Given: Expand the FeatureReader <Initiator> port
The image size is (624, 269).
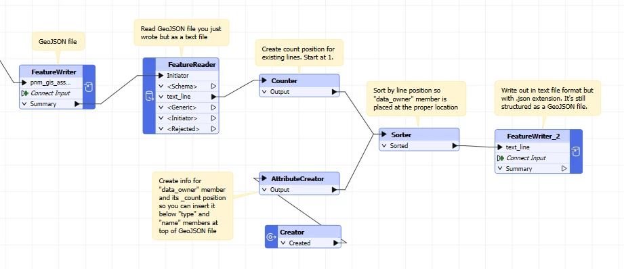Looking at the screenshot, I should (161, 118).
